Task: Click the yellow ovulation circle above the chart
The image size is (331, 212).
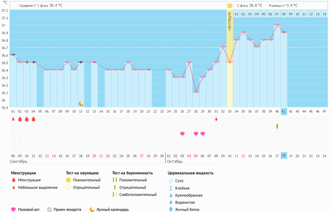Action: (x=230, y=6)
